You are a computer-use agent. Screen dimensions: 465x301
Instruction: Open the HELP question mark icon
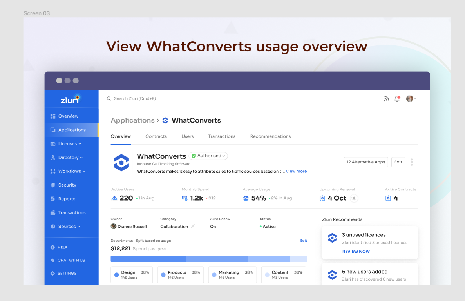(x=52, y=247)
